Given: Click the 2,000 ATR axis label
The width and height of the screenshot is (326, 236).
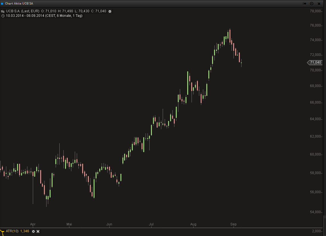Looking at the screenshot, I should 317,231.
